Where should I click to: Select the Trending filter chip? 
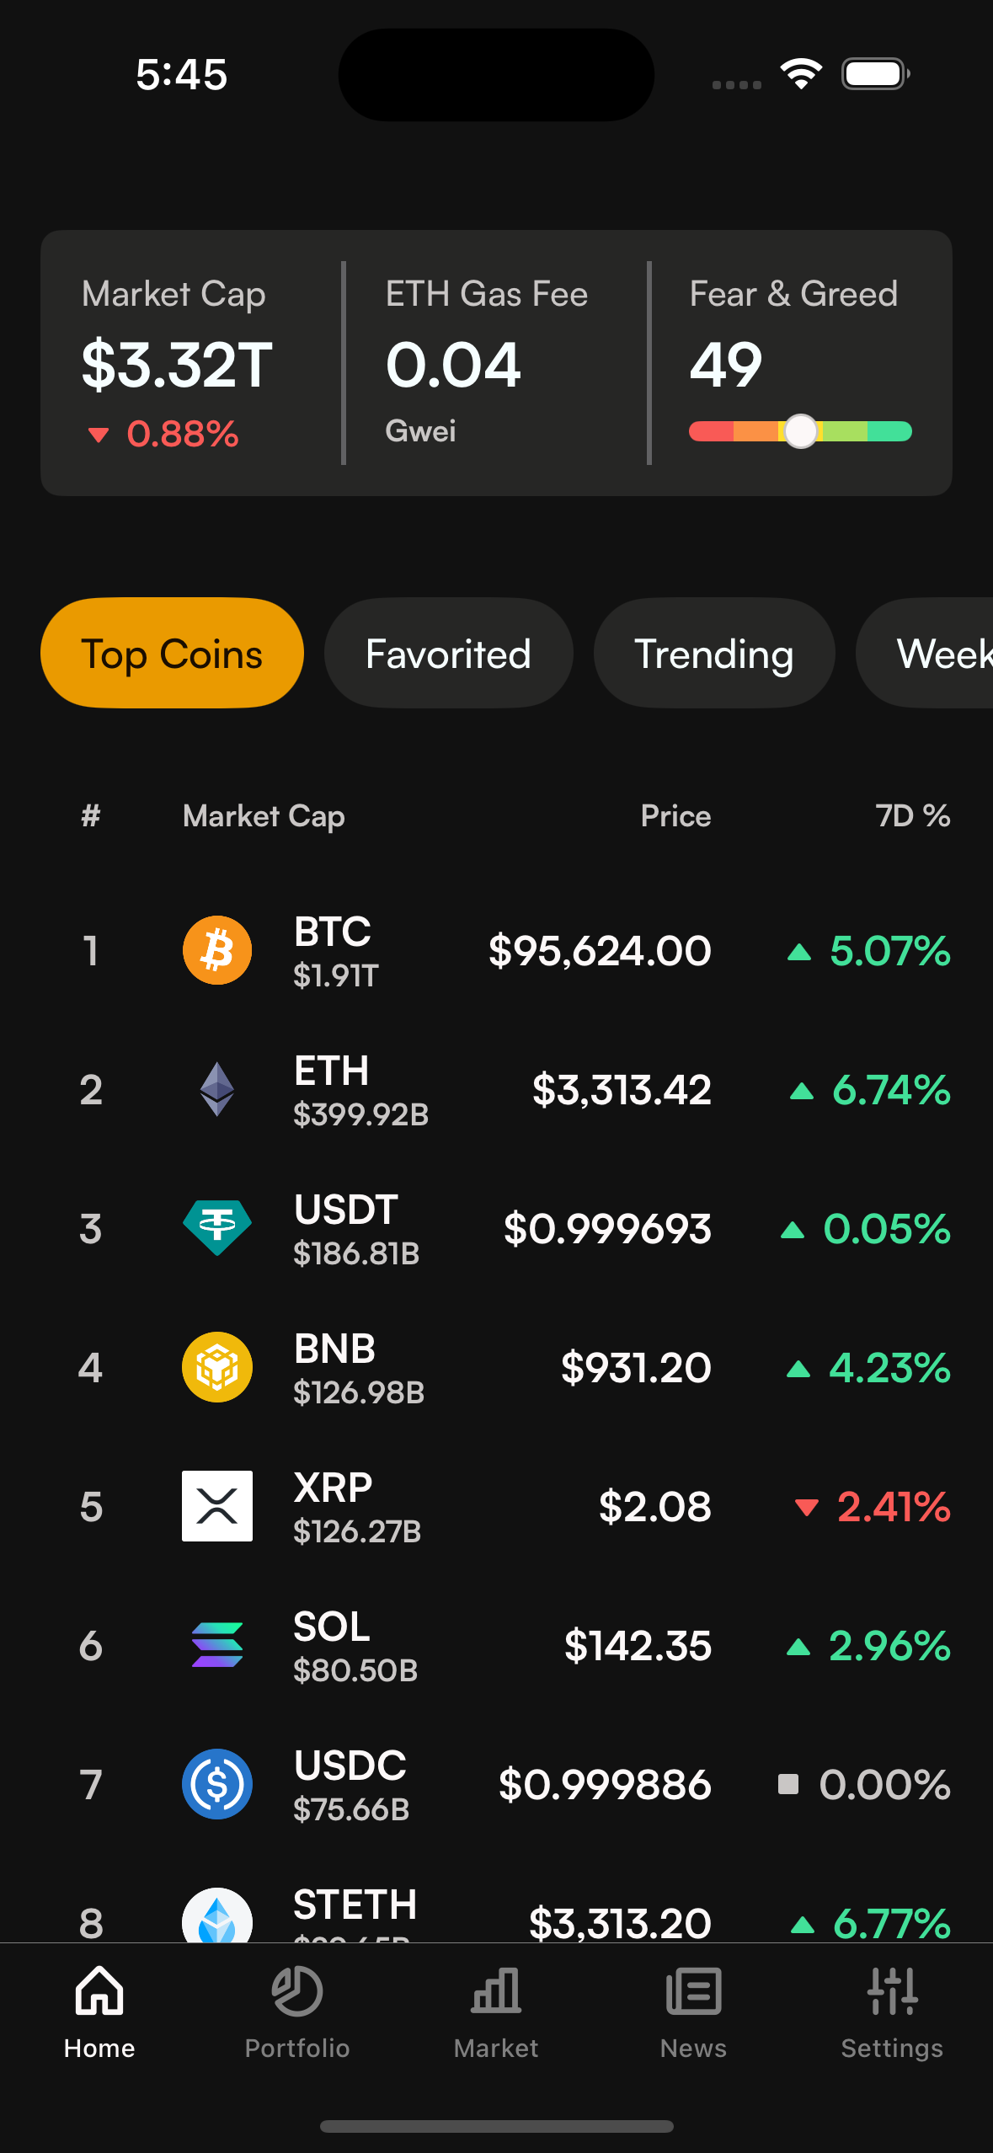click(713, 654)
